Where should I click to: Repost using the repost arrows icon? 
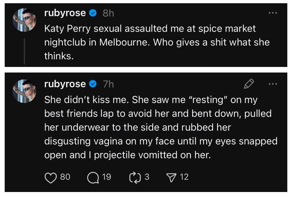pyautogui.click(x=135, y=177)
